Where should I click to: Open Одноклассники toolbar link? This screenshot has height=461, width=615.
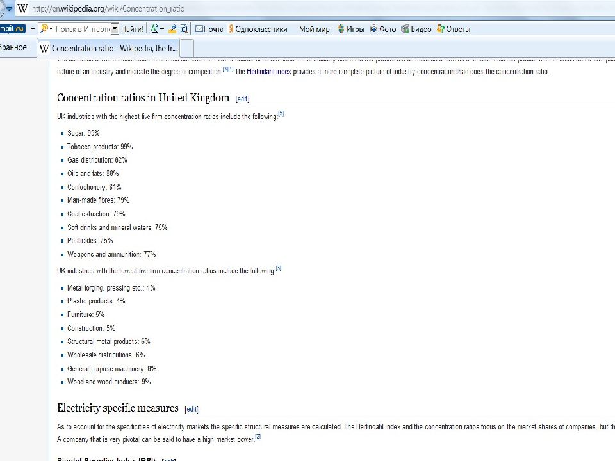click(x=258, y=29)
